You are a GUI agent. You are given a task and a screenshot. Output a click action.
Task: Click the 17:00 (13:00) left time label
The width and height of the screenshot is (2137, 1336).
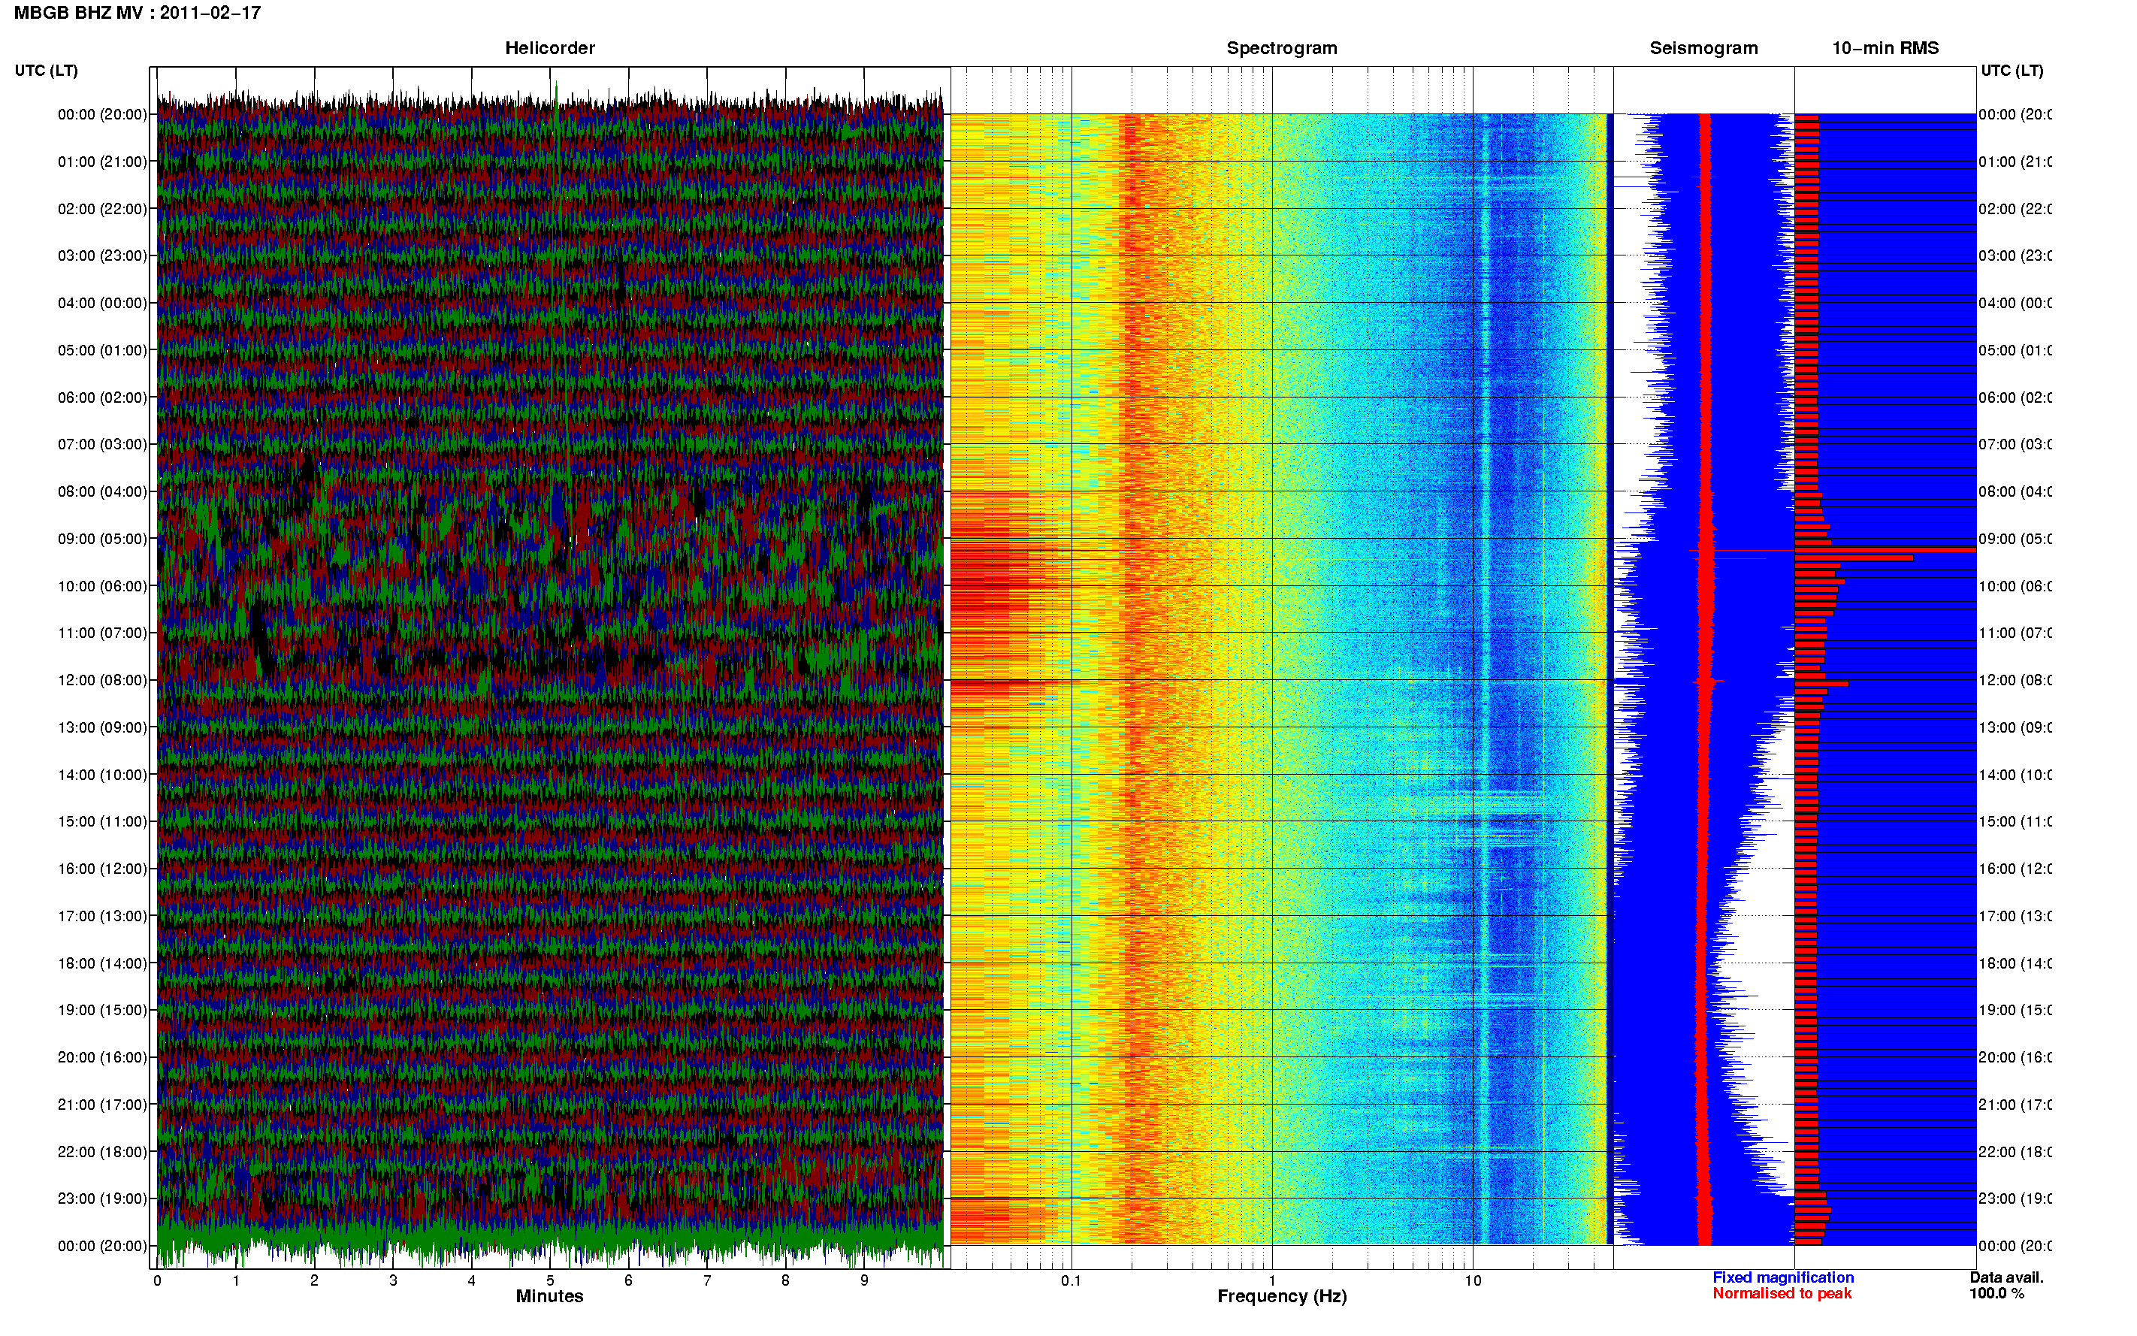click(x=102, y=916)
